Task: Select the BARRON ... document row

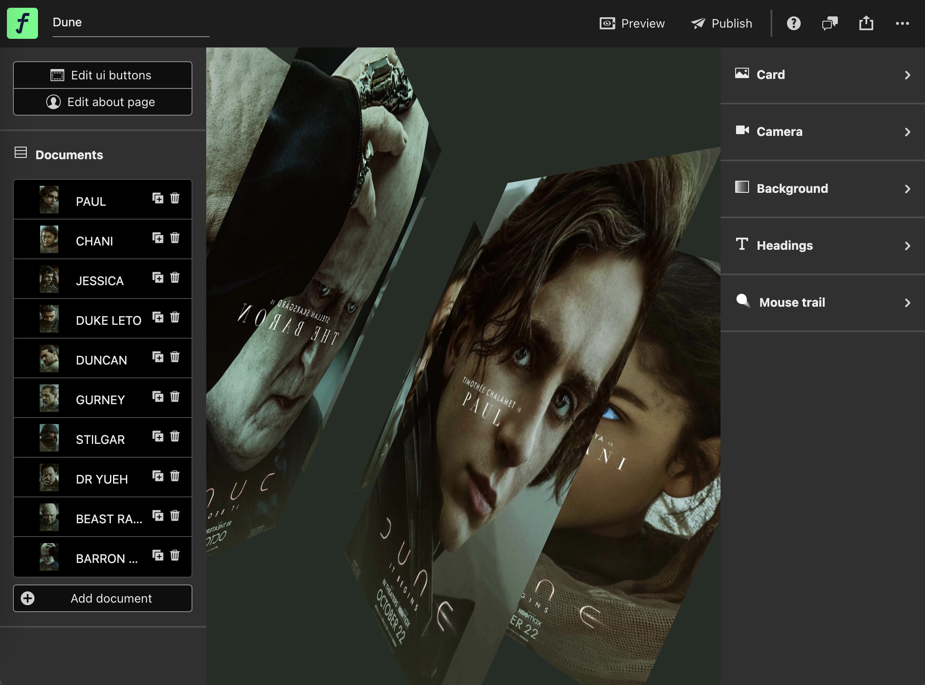Action: click(103, 557)
